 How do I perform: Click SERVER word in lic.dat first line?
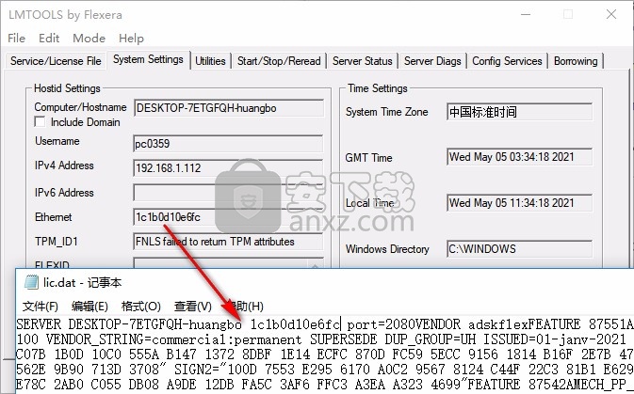click(x=39, y=324)
